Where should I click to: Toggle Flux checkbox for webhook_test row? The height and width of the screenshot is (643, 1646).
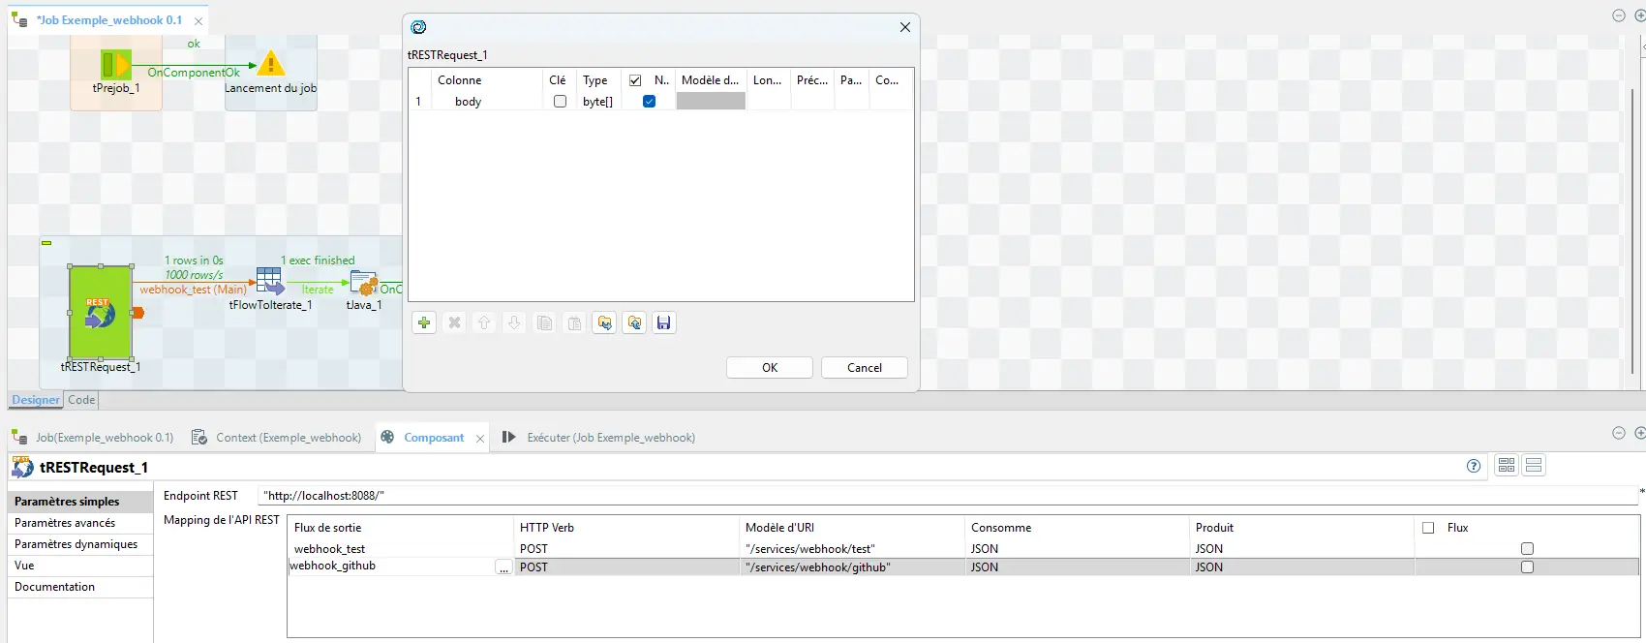tap(1528, 549)
